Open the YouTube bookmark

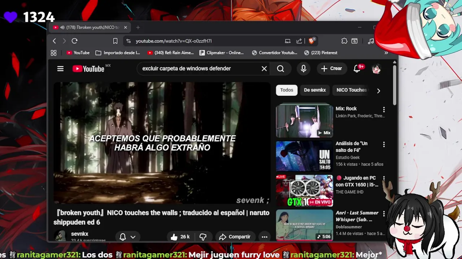click(x=78, y=53)
